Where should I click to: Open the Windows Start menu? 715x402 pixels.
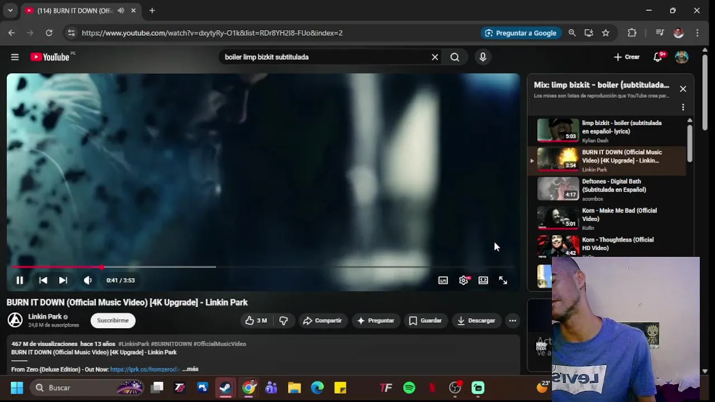point(17,387)
